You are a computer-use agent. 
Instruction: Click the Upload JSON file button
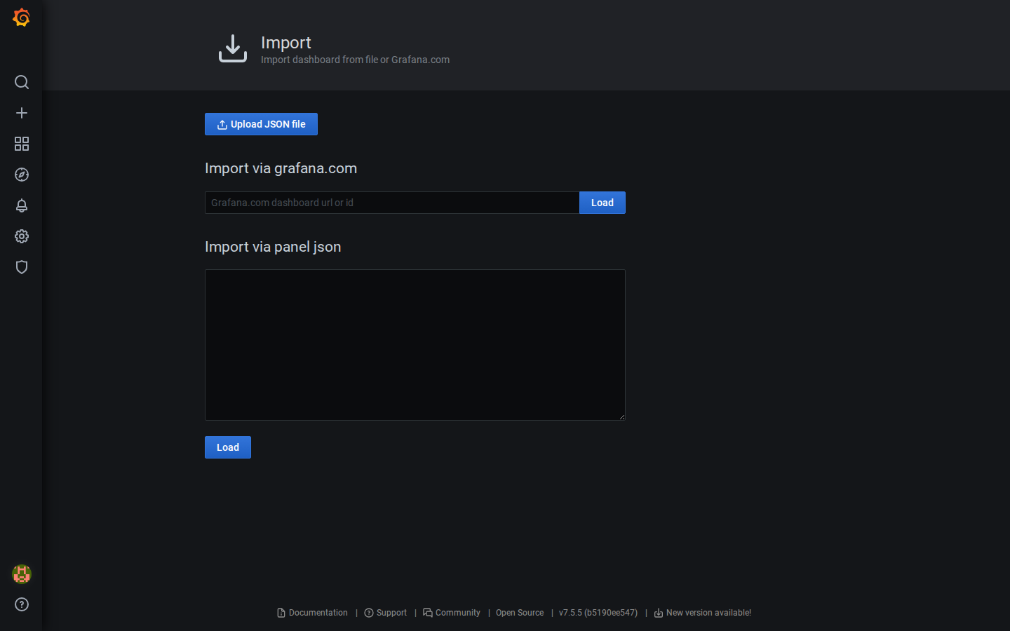tap(261, 124)
